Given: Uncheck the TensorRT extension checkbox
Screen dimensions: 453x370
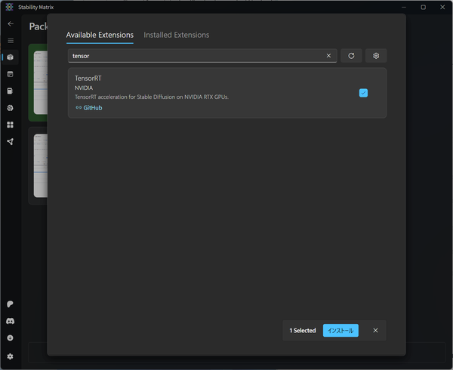Looking at the screenshot, I should [x=363, y=93].
